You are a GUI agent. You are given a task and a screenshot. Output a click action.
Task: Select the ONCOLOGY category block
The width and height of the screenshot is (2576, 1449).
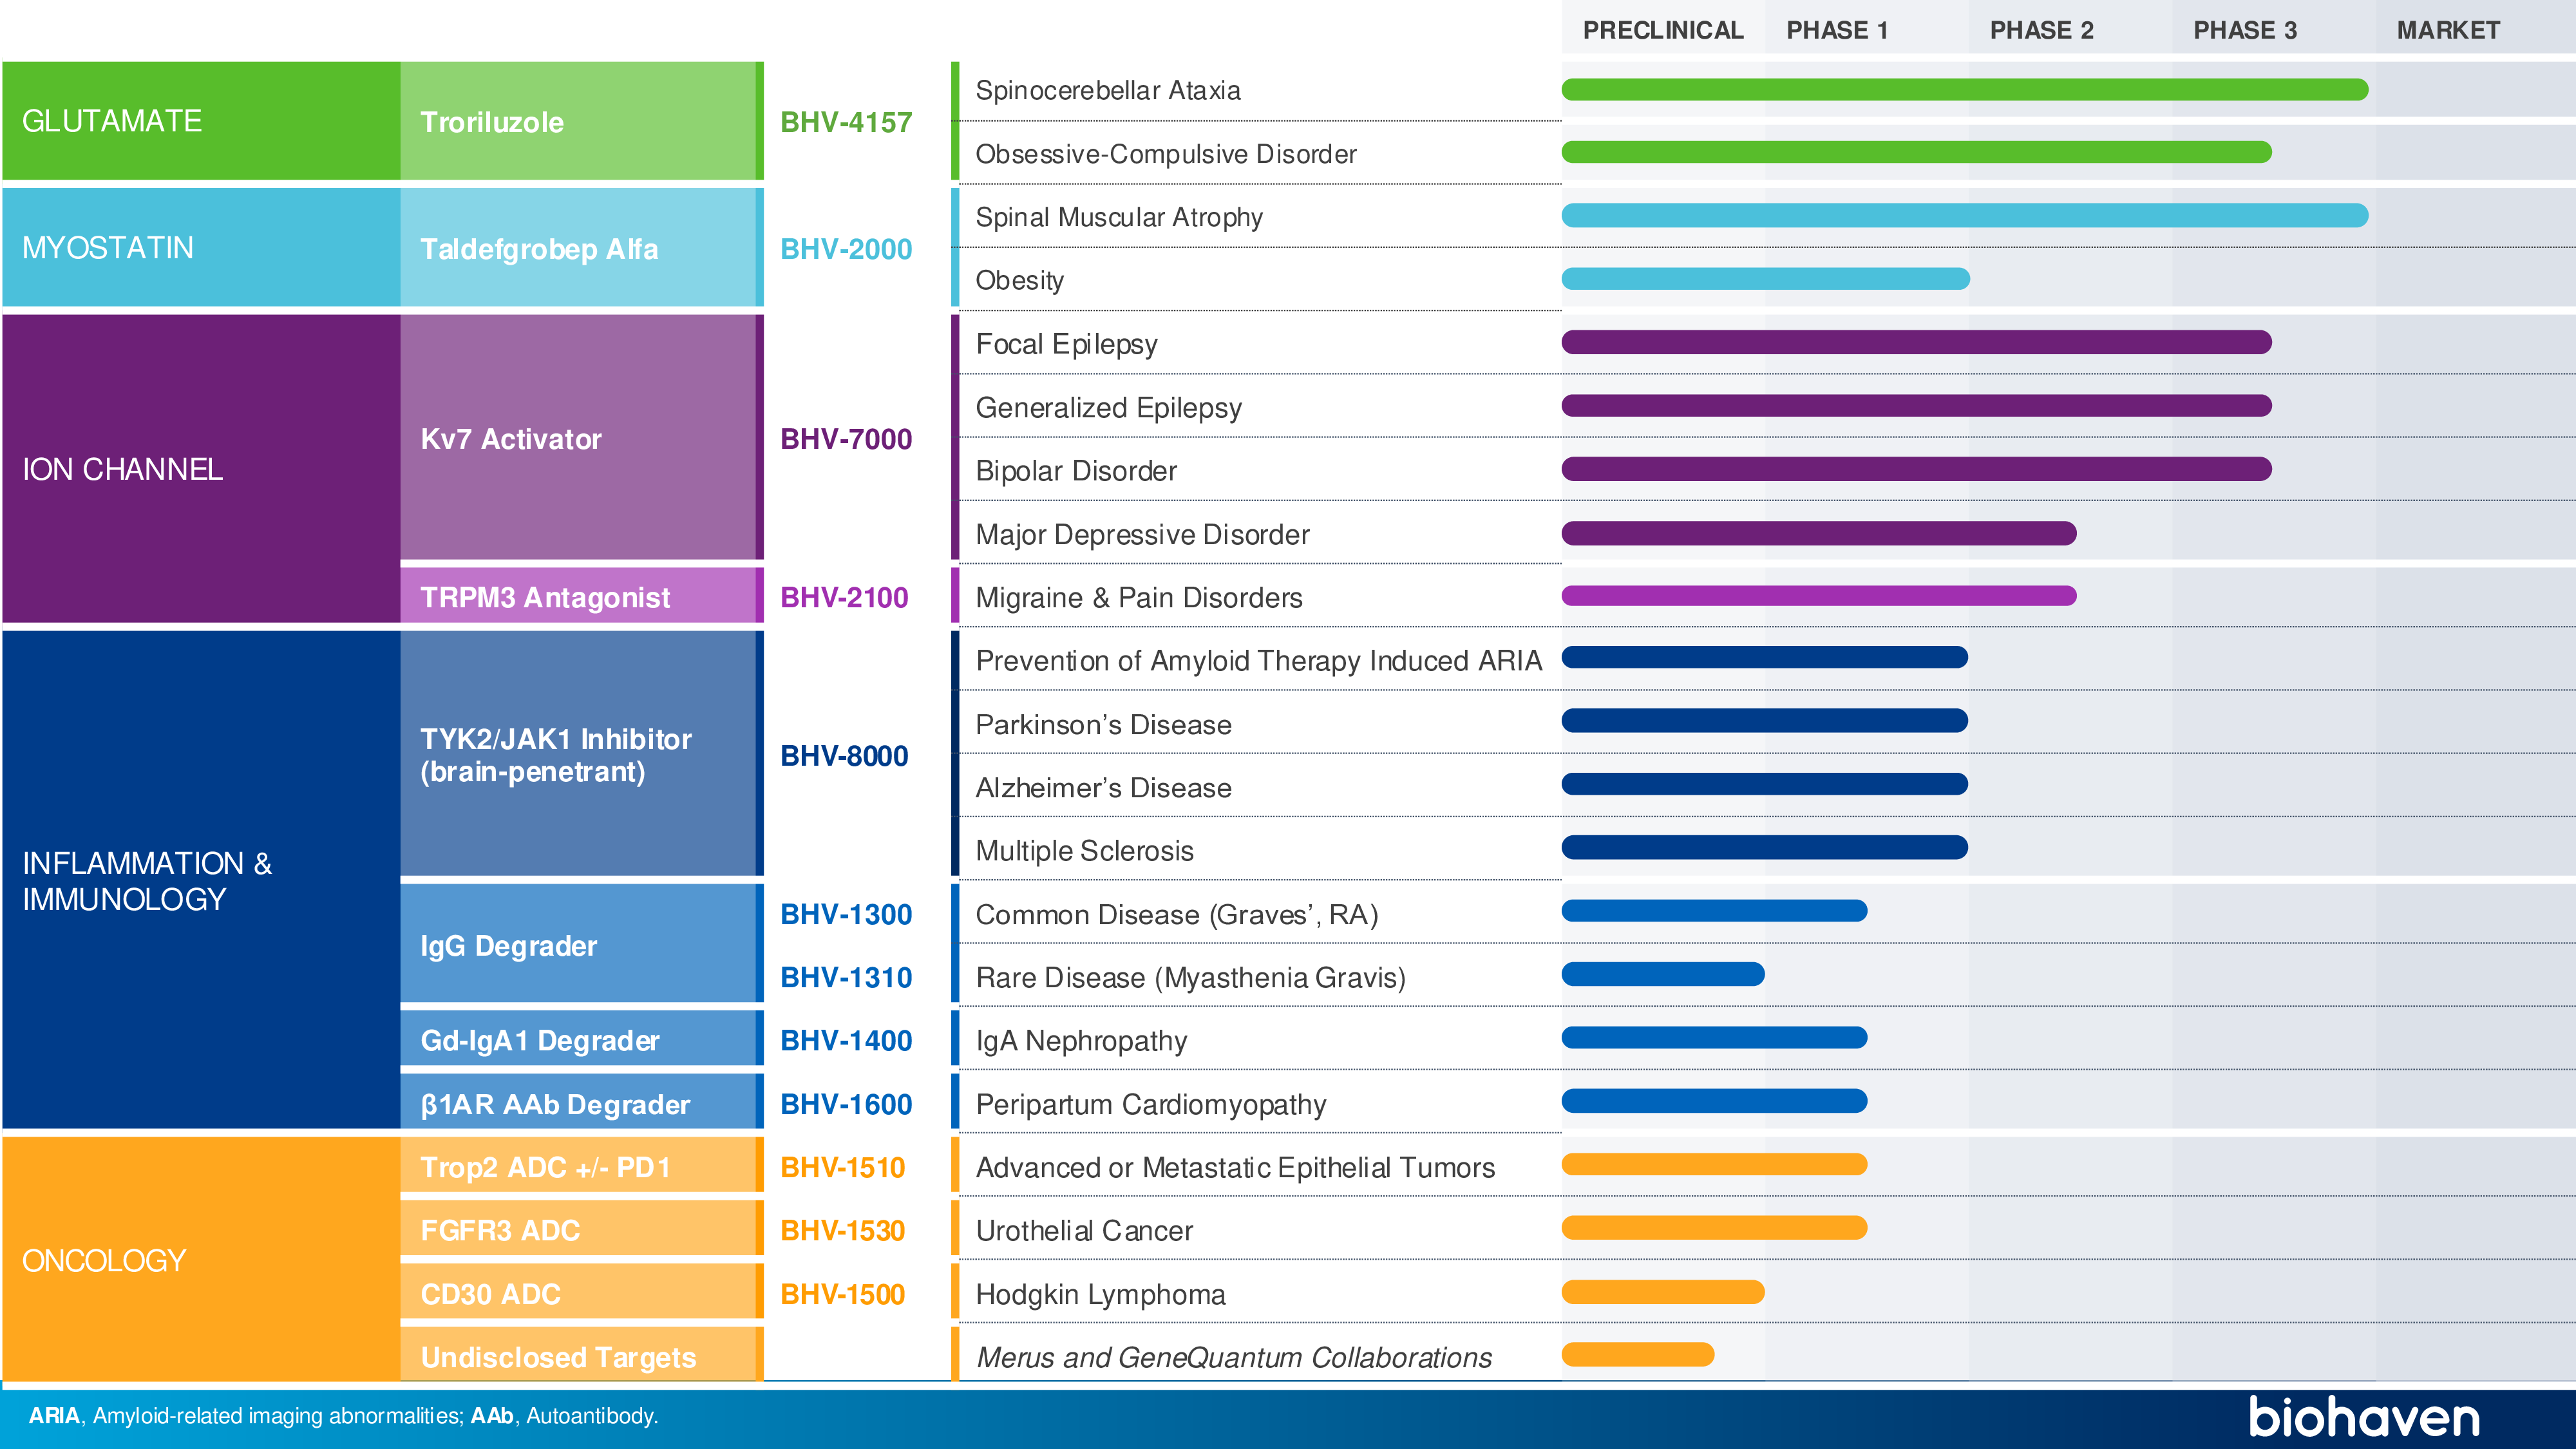(201, 1260)
